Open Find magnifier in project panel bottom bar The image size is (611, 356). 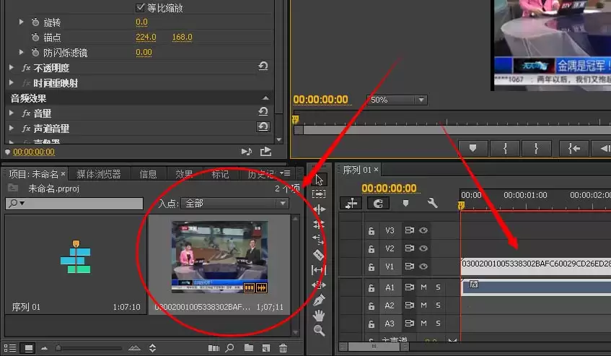coord(230,348)
